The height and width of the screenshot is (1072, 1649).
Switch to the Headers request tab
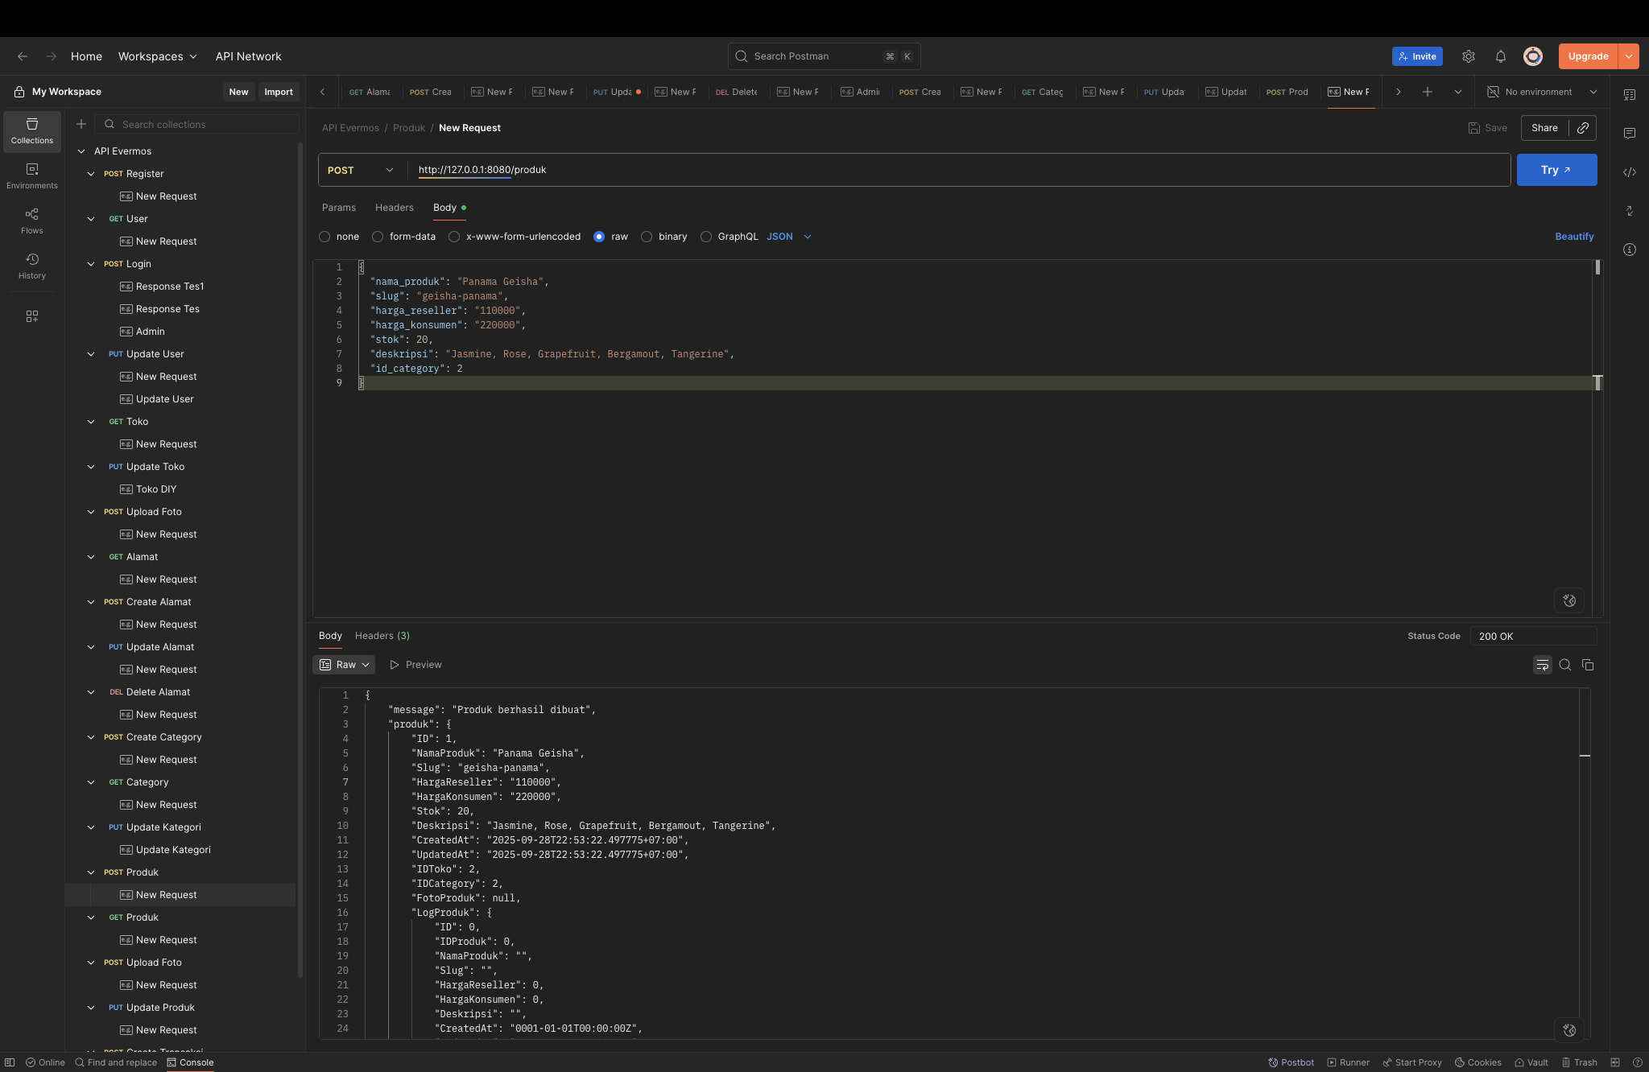pos(394,208)
